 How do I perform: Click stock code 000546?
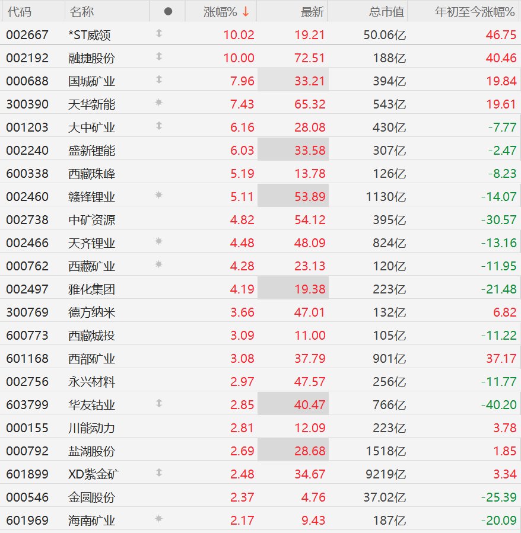click(x=27, y=497)
